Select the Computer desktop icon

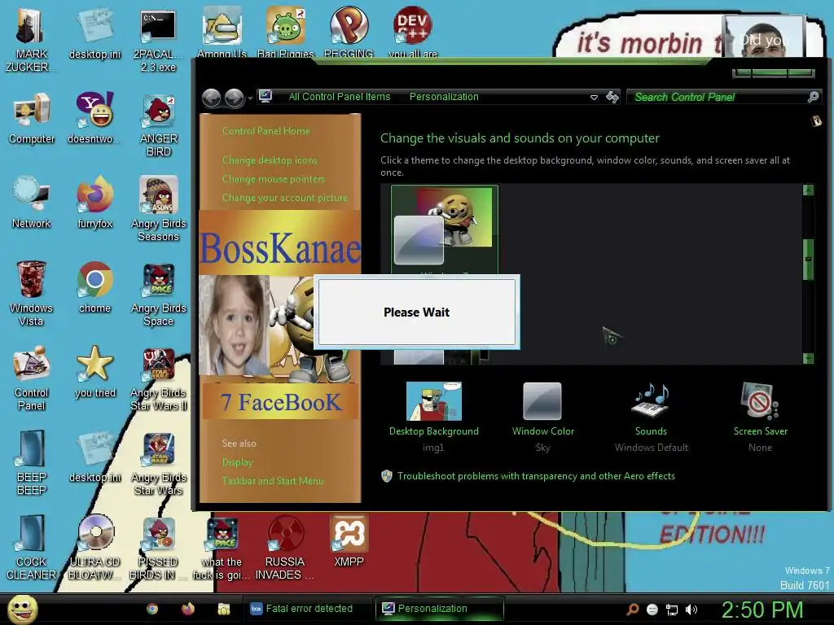pos(32,118)
